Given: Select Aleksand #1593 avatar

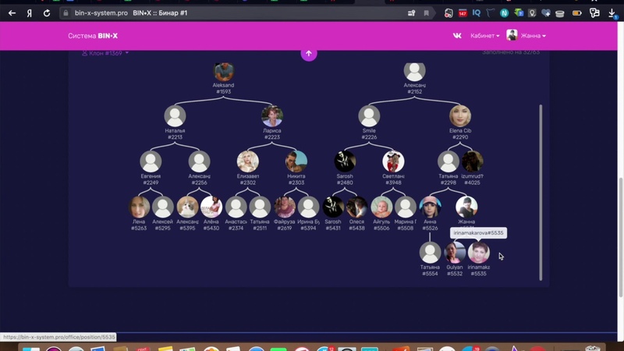Looking at the screenshot, I should 224,72.
